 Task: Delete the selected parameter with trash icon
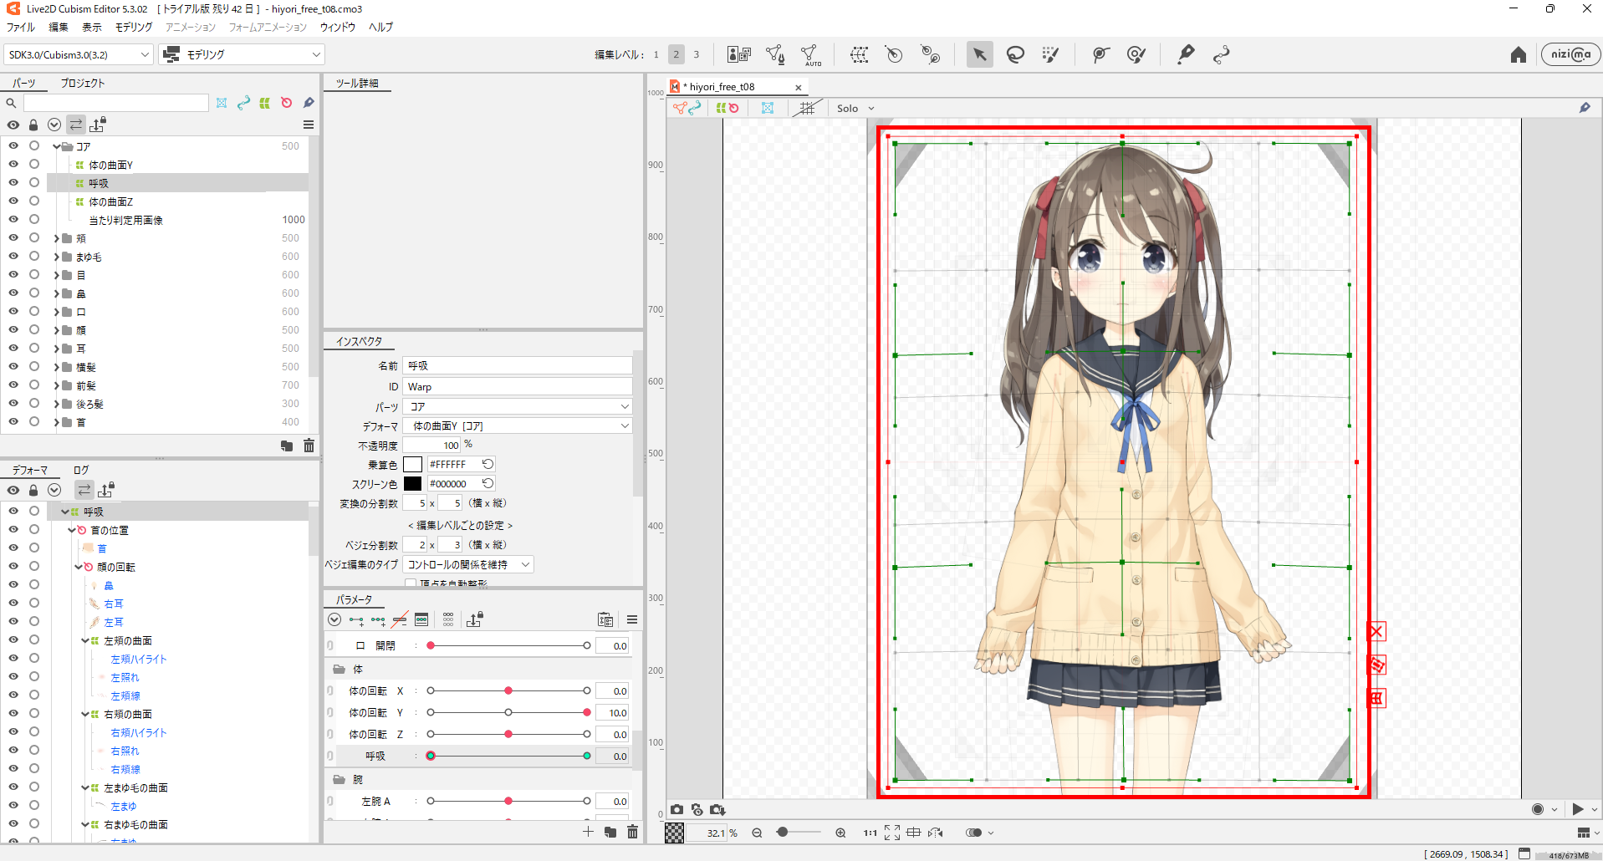pos(632,832)
